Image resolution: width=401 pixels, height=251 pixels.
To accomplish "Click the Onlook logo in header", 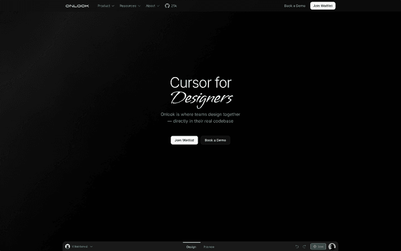I will pos(77,6).
